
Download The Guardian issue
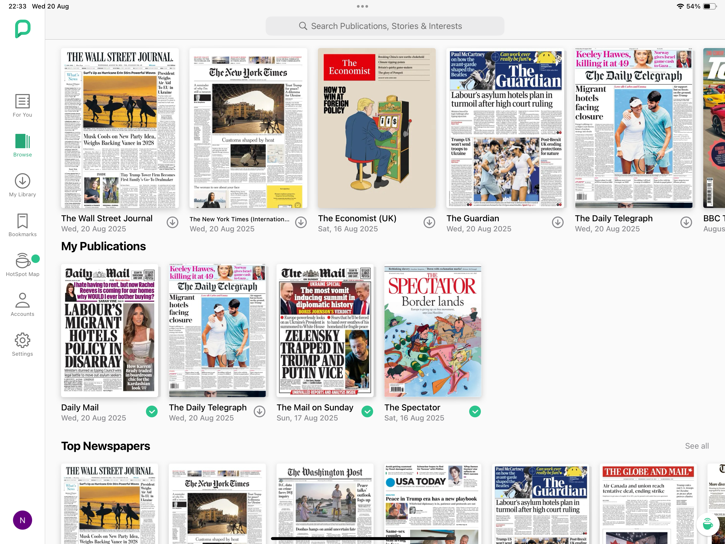click(558, 222)
